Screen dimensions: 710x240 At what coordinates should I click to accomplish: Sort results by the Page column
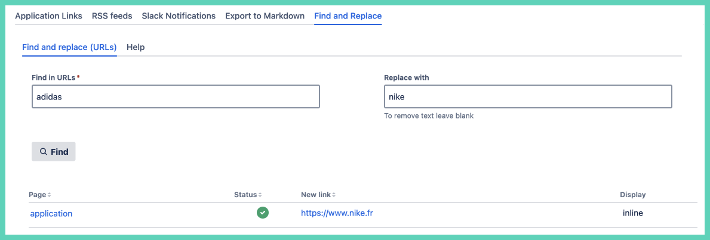tap(40, 195)
